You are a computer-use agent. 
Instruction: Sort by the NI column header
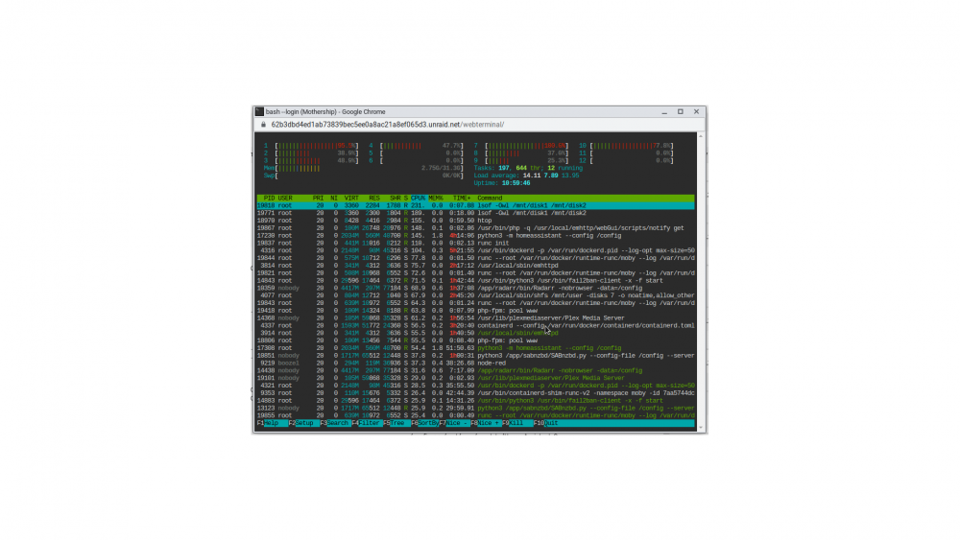point(334,199)
